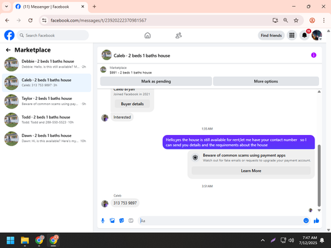Image resolution: width=331 pixels, height=248 pixels.
Task: Go to the Facebook Home icon
Action: click(148, 35)
